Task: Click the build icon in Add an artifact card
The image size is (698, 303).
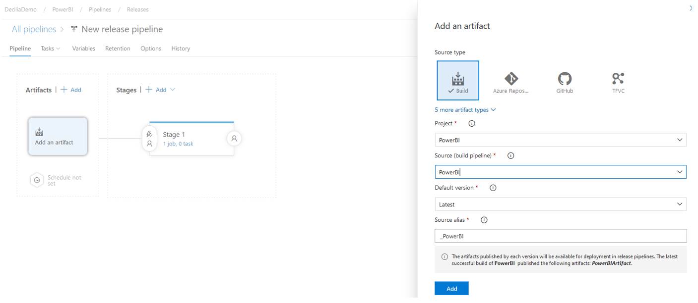Action: click(x=39, y=132)
